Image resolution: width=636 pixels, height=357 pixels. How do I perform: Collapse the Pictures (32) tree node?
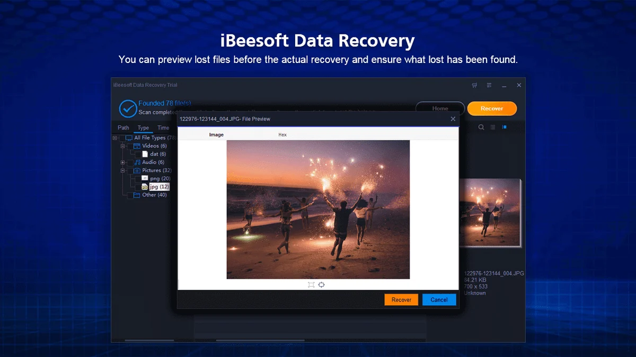pyautogui.click(x=123, y=170)
